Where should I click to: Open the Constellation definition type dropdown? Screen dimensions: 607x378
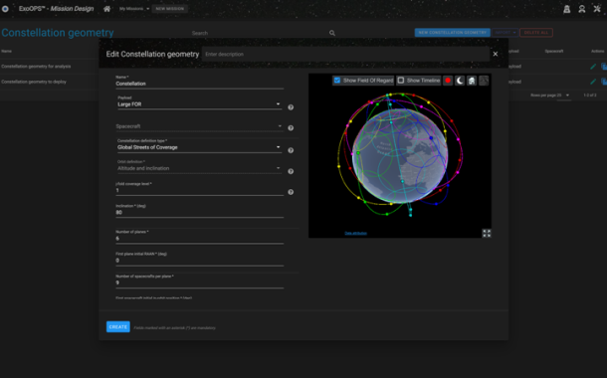(x=199, y=147)
